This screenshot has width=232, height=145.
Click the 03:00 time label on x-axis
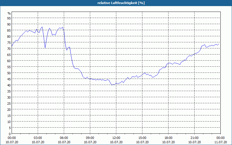38,138
